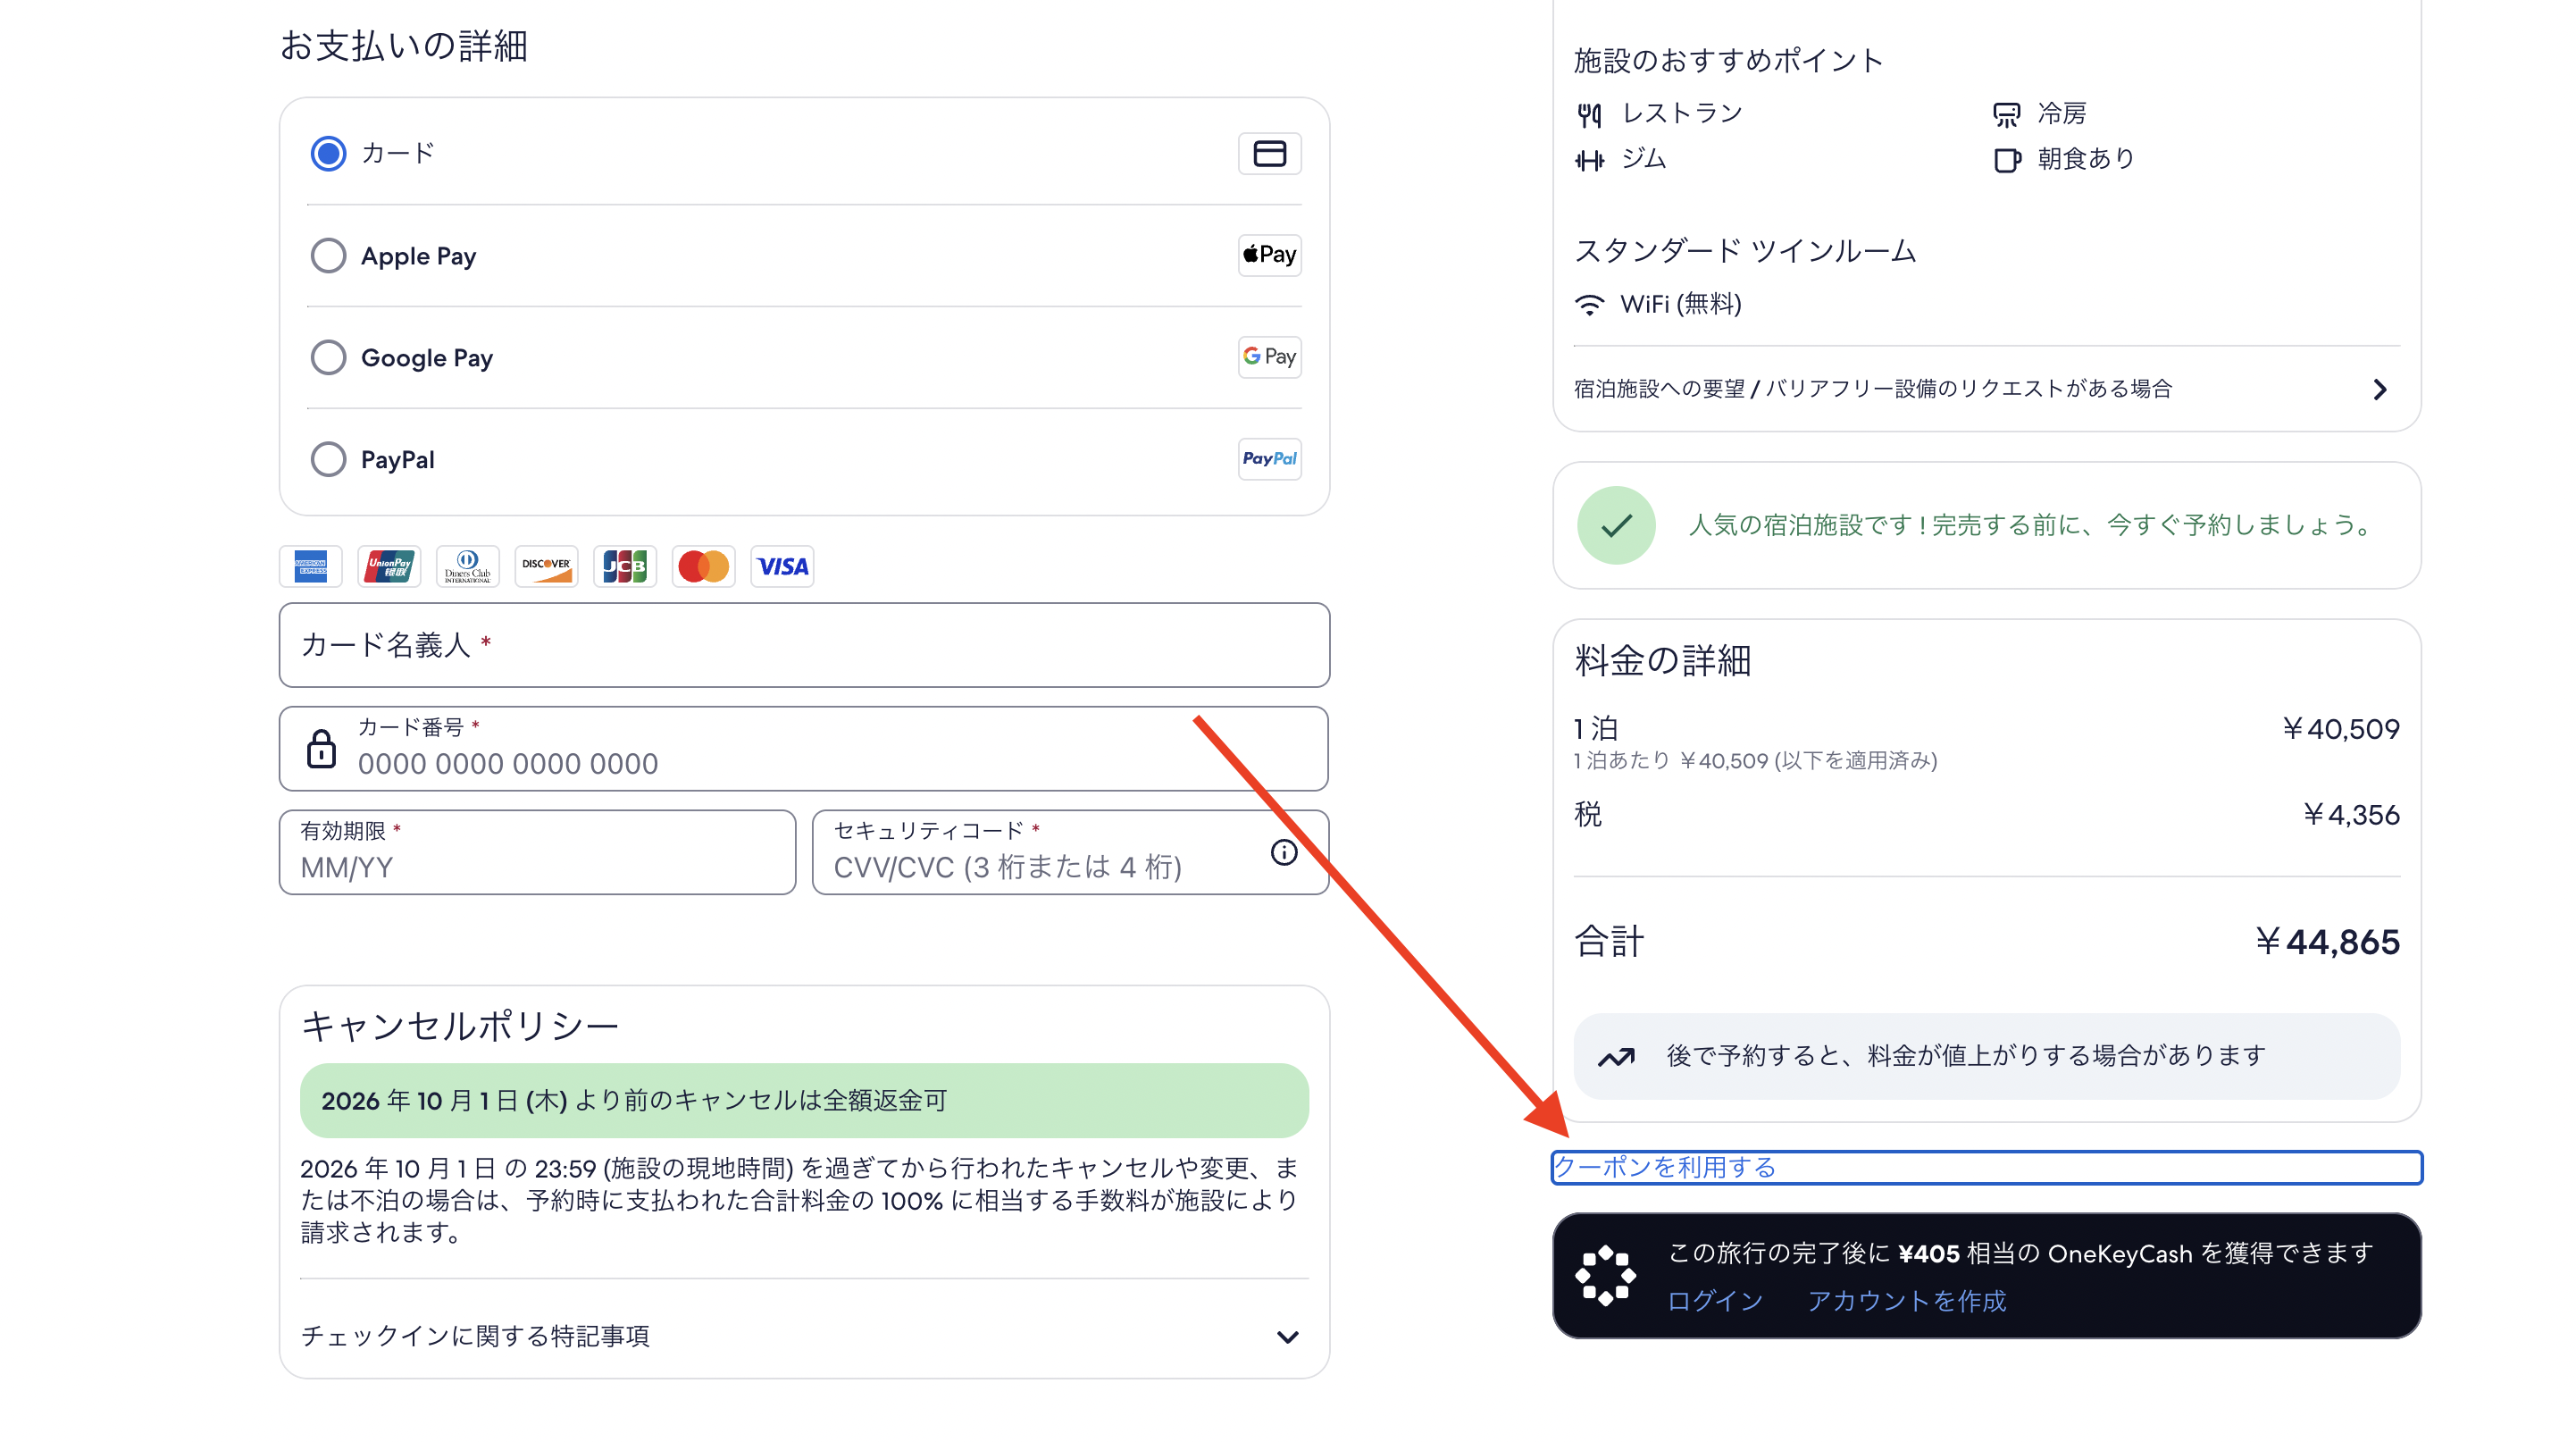
Task: Click the 合計 ¥44,865 total amount
Action: [x=2327, y=942]
